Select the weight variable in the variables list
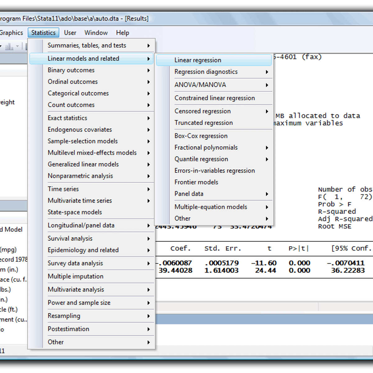The image size is (373, 373). point(7,102)
